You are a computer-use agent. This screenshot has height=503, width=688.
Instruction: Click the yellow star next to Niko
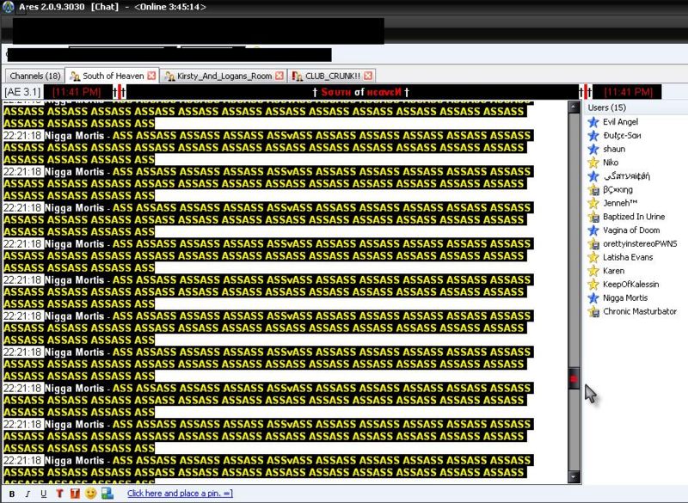[x=593, y=163]
